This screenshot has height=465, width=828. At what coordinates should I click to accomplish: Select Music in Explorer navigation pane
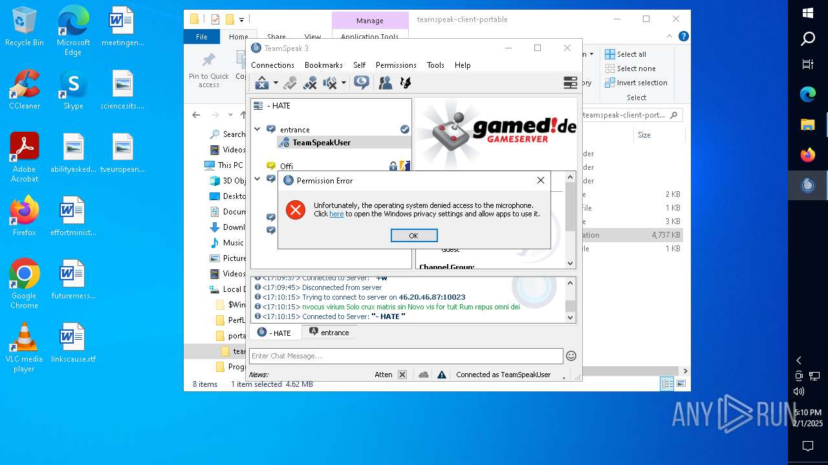click(226, 243)
